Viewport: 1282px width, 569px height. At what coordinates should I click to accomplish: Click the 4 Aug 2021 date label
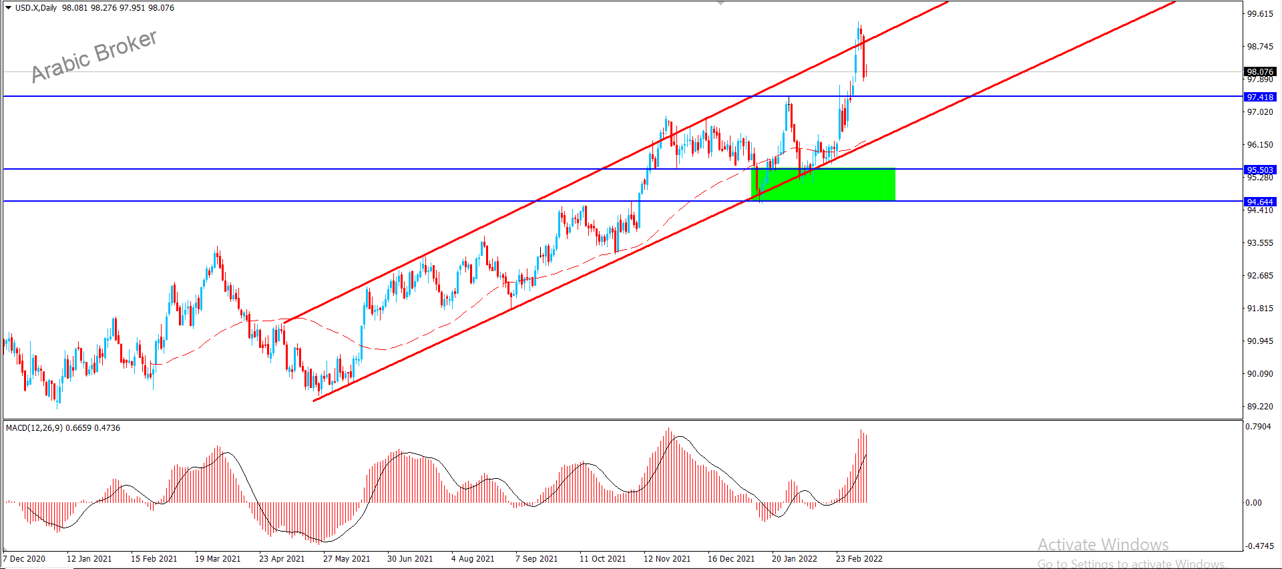pyautogui.click(x=473, y=559)
